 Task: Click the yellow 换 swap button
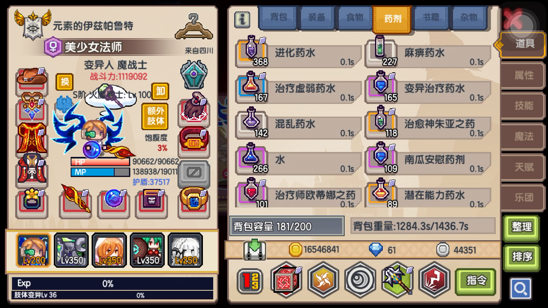pos(65,82)
